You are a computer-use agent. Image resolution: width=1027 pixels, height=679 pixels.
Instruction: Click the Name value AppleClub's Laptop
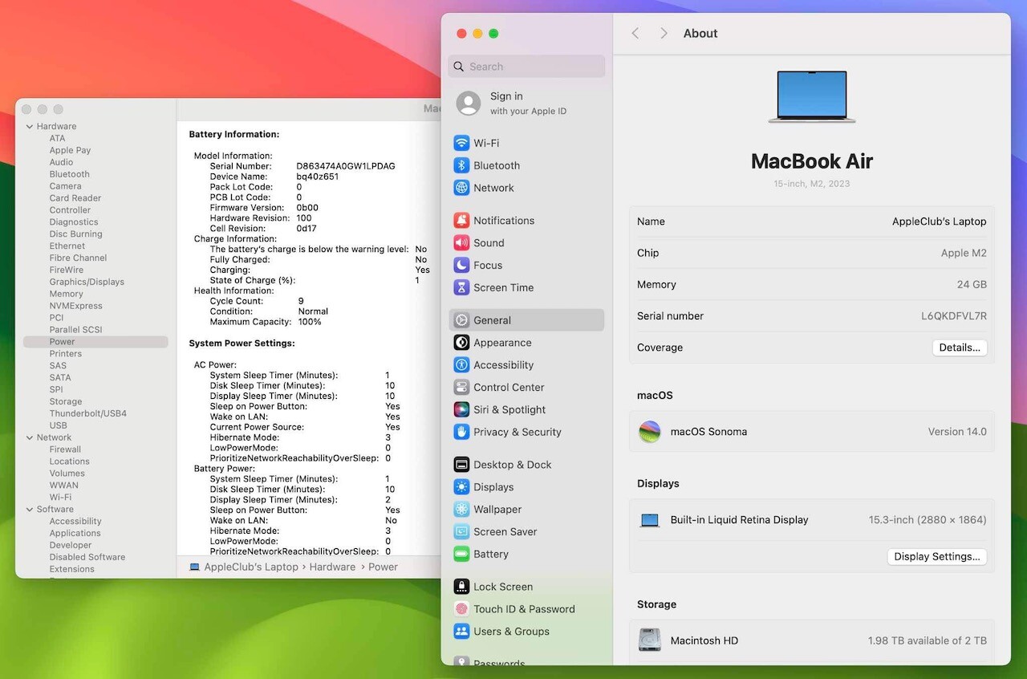[939, 222]
